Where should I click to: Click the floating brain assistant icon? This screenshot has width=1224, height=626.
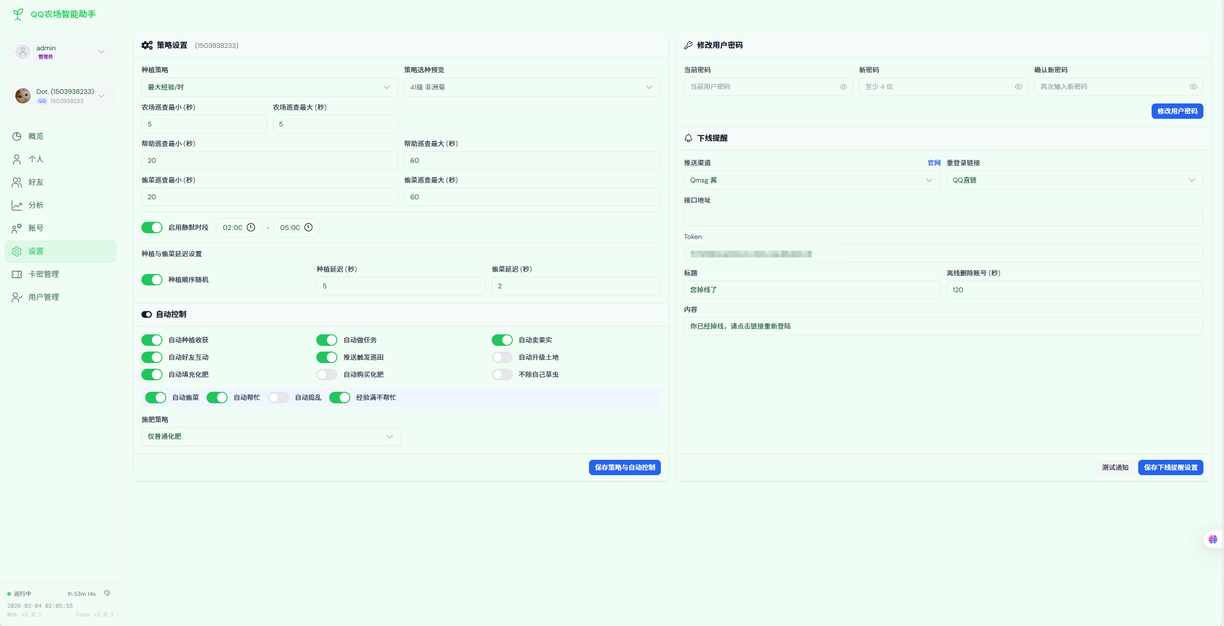point(1212,539)
